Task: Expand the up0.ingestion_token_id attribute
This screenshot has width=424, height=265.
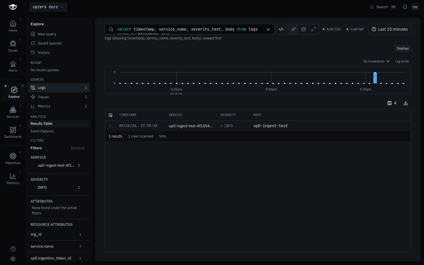Action: [59, 258]
